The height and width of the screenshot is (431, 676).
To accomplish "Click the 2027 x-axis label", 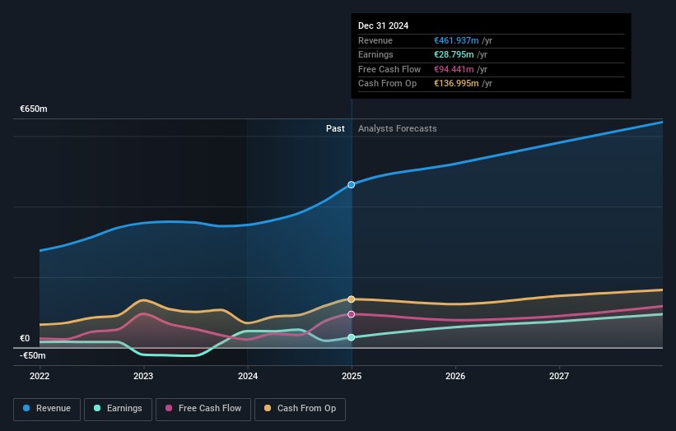I will (559, 376).
